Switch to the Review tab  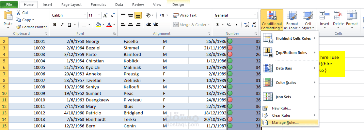(x=138, y=4)
